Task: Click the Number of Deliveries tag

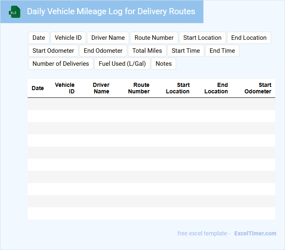Action: pyautogui.click(x=60, y=64)
